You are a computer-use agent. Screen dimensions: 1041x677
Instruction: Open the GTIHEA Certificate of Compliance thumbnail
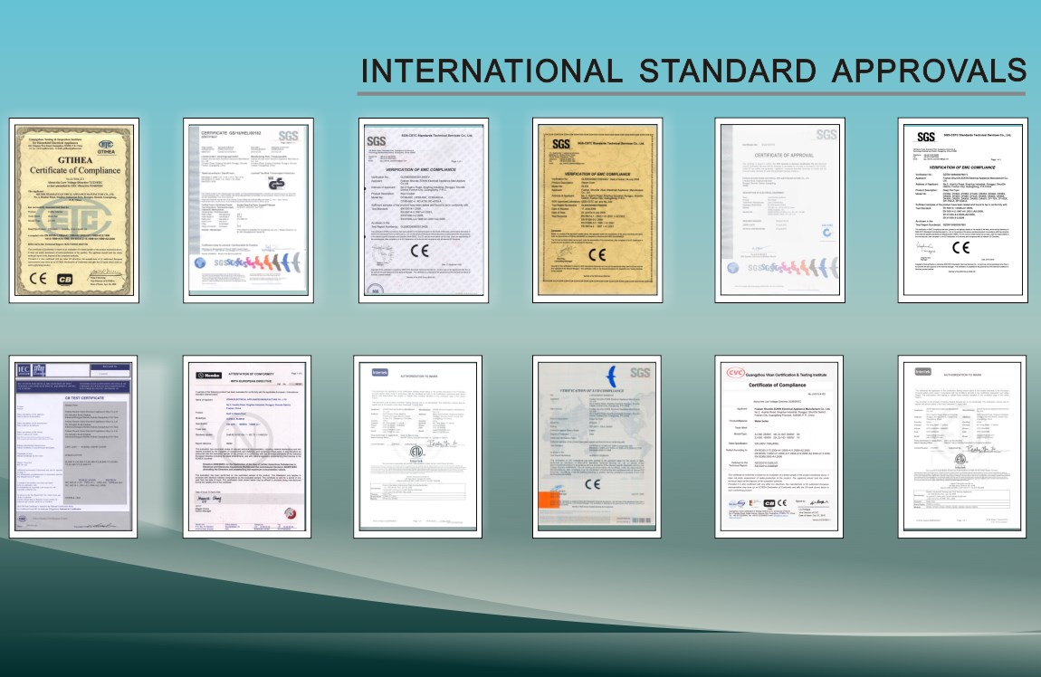74,209
